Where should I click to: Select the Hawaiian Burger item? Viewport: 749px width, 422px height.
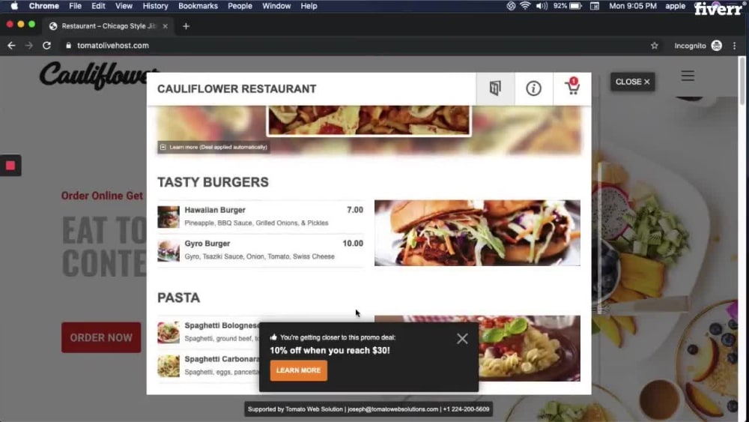pos(261,217)
